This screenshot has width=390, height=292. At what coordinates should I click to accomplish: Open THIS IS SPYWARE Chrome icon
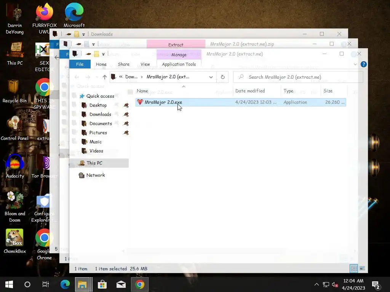(43, 94)
